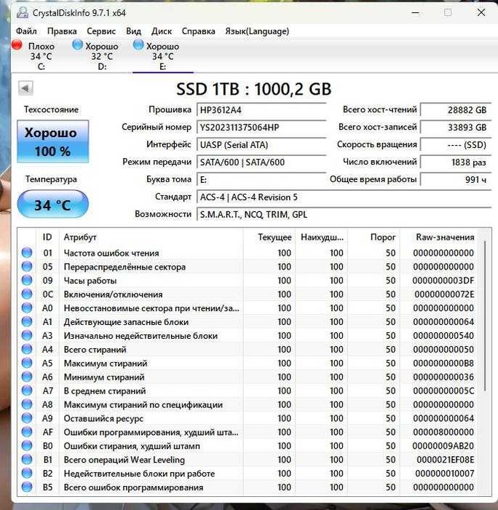Open the Язык(Language) menu
Viewport: 498px width, 510px height.
257,31
